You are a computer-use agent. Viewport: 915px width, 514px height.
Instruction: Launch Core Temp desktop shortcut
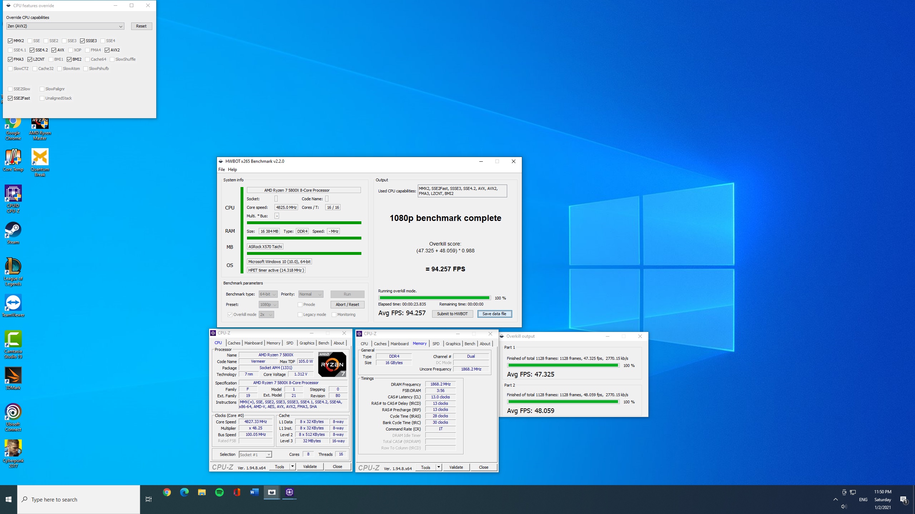tap(13, 160)
